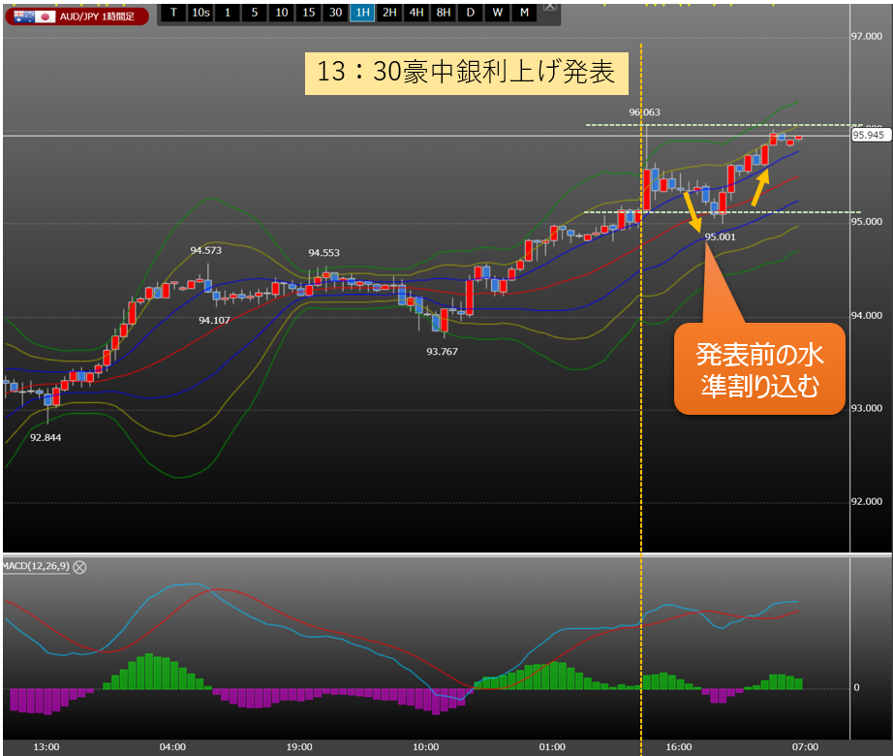This screenshot has width=893, height=756.
Task: Select the 30 minute timeframe
Action: pos(335,13)
